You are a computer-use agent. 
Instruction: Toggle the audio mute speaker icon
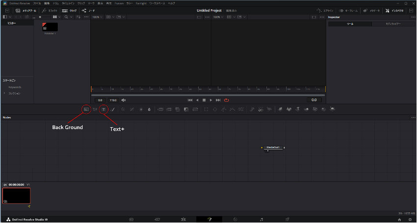pyautogui.click(x=124, y=100)
